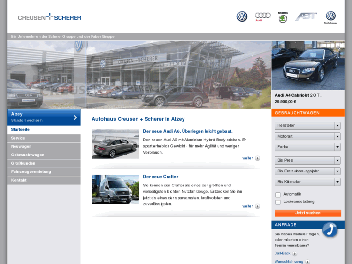Click the arrow icon beside Call-Back
The width and height of the screenshot is (352, 264).
click(295, 253)
